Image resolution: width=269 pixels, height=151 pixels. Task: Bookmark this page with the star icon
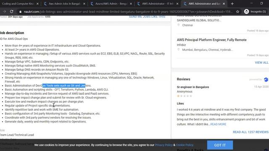[x=237, y=11]
